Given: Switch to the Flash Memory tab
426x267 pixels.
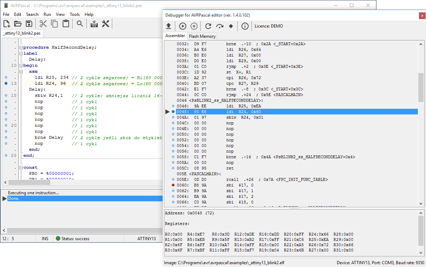Looking at the screenshot, I should coord(202,36).
